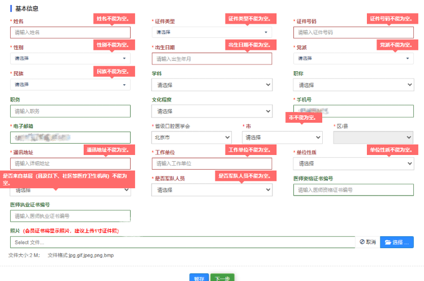Open the 党派 dropdown list
Viewport: 424px width, 281px height.
[353, 58]
